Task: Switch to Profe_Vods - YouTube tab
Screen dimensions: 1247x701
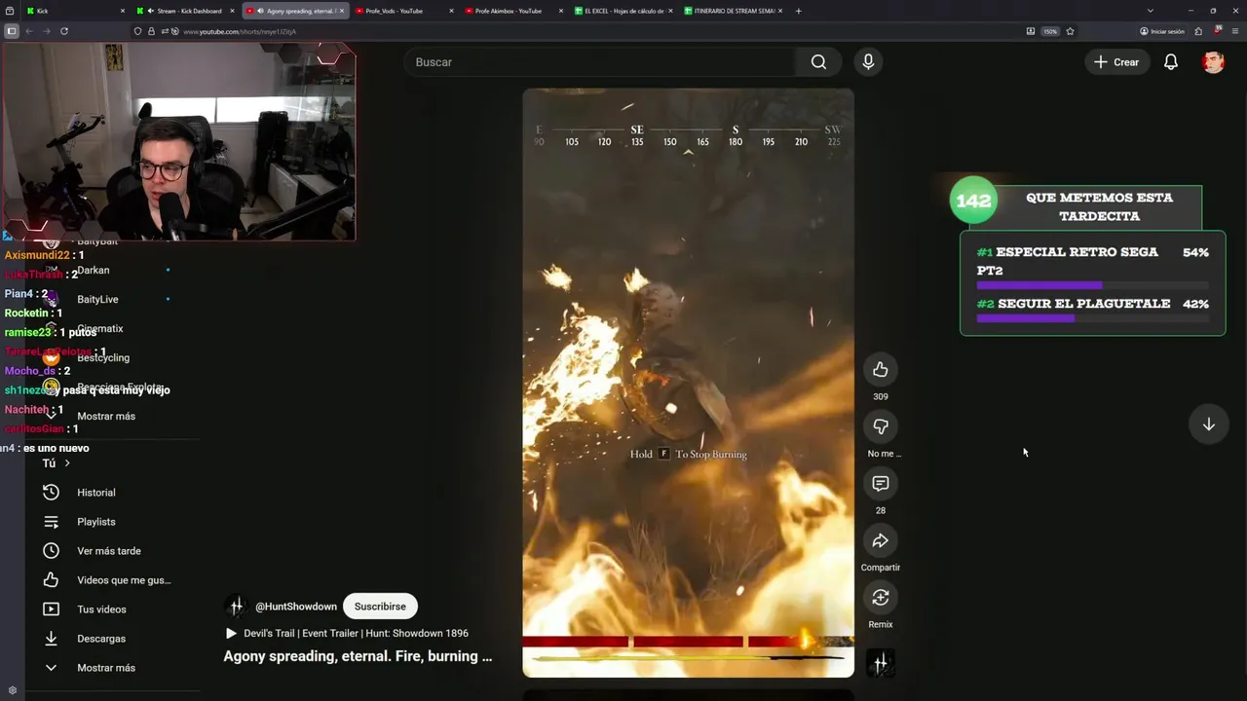Action: tap(404, 11)
